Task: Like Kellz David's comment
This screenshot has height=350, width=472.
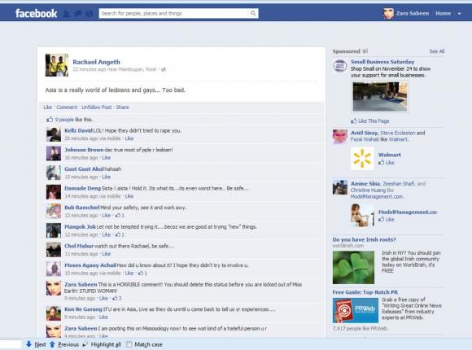Action: [x=129, y=138]
